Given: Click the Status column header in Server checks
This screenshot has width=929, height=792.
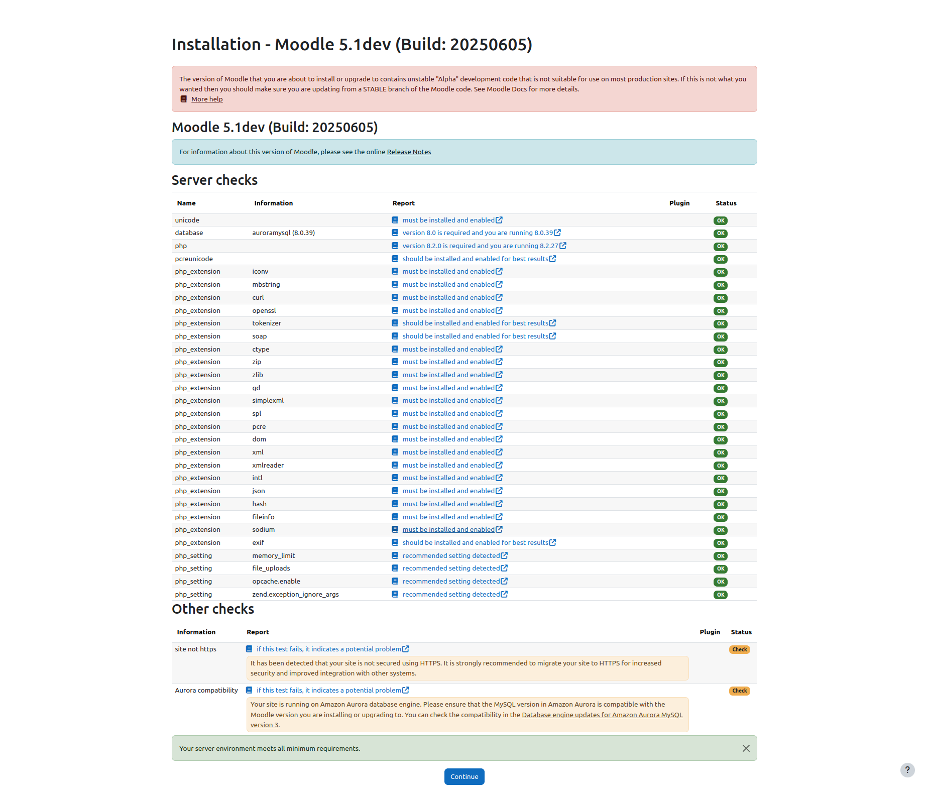Looking at the screenshot, I should (x=726, y=203).
